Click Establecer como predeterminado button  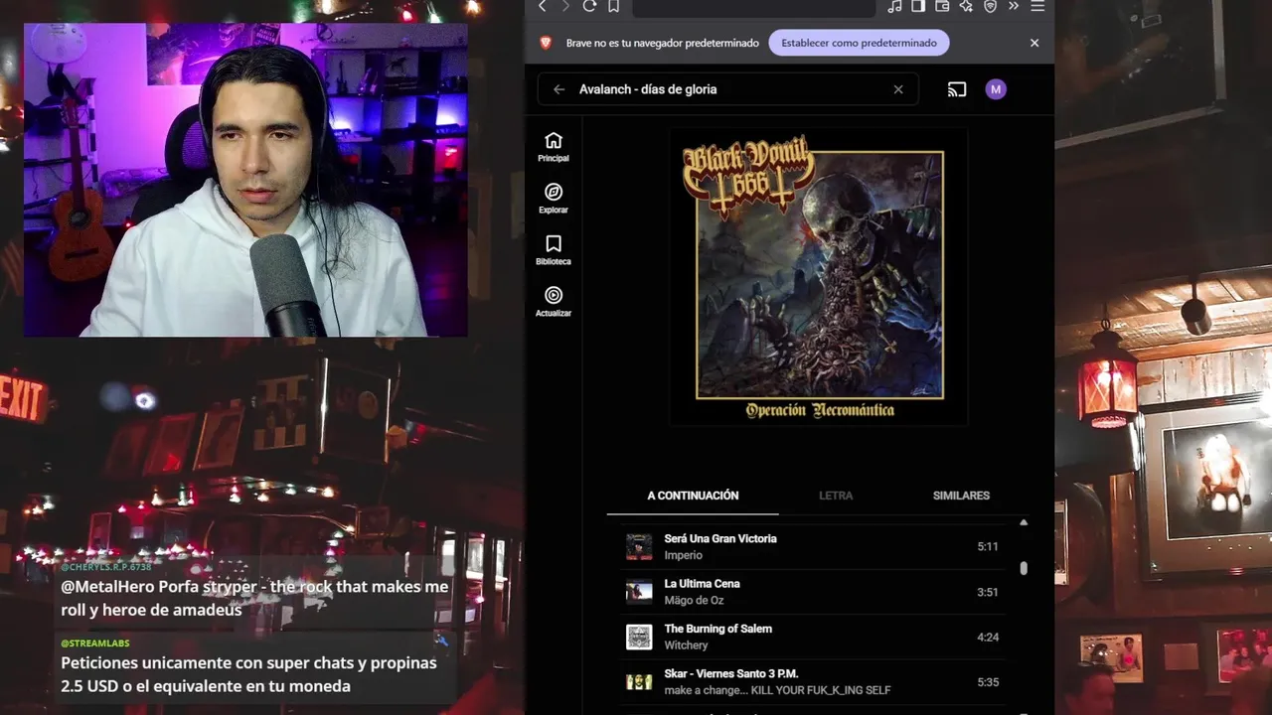tap(859, 43)
